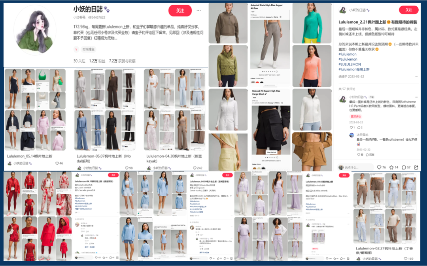This screenshot has height=266, width=427.
Task: Open the brown cargo shorts product photo
Action: (312, 151)
